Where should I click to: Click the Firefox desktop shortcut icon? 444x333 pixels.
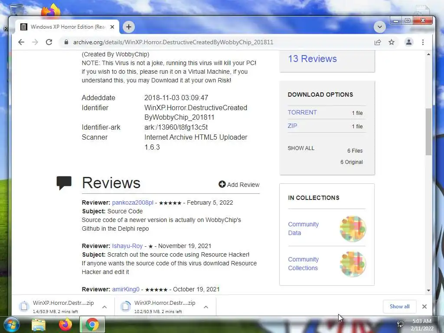pyautogui.click(x=50, y=10)
